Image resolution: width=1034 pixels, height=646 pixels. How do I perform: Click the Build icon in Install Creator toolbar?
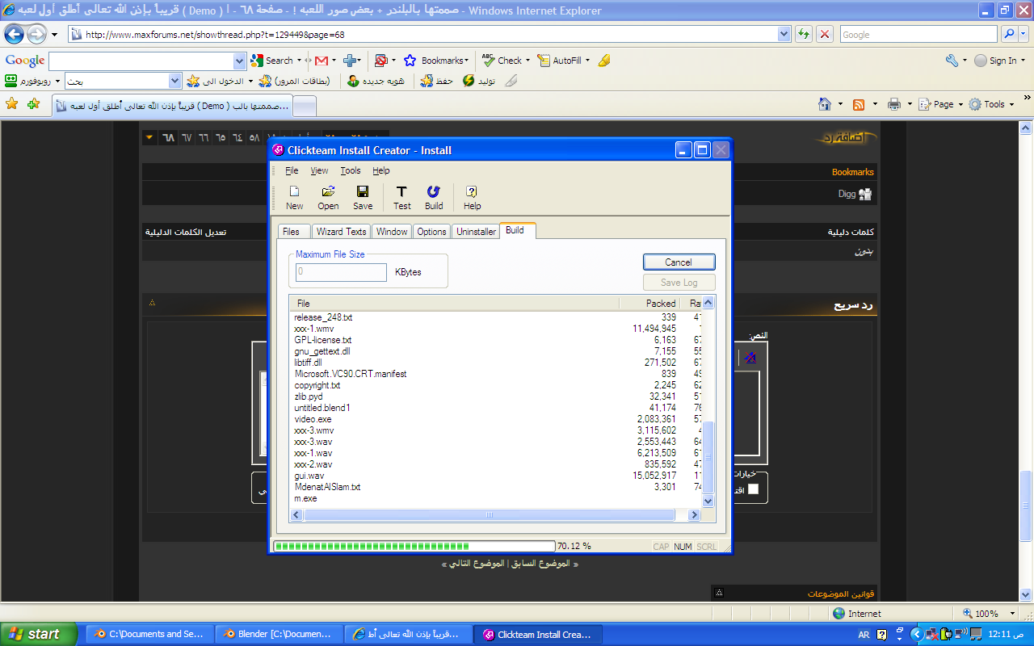tap(434, 192)
